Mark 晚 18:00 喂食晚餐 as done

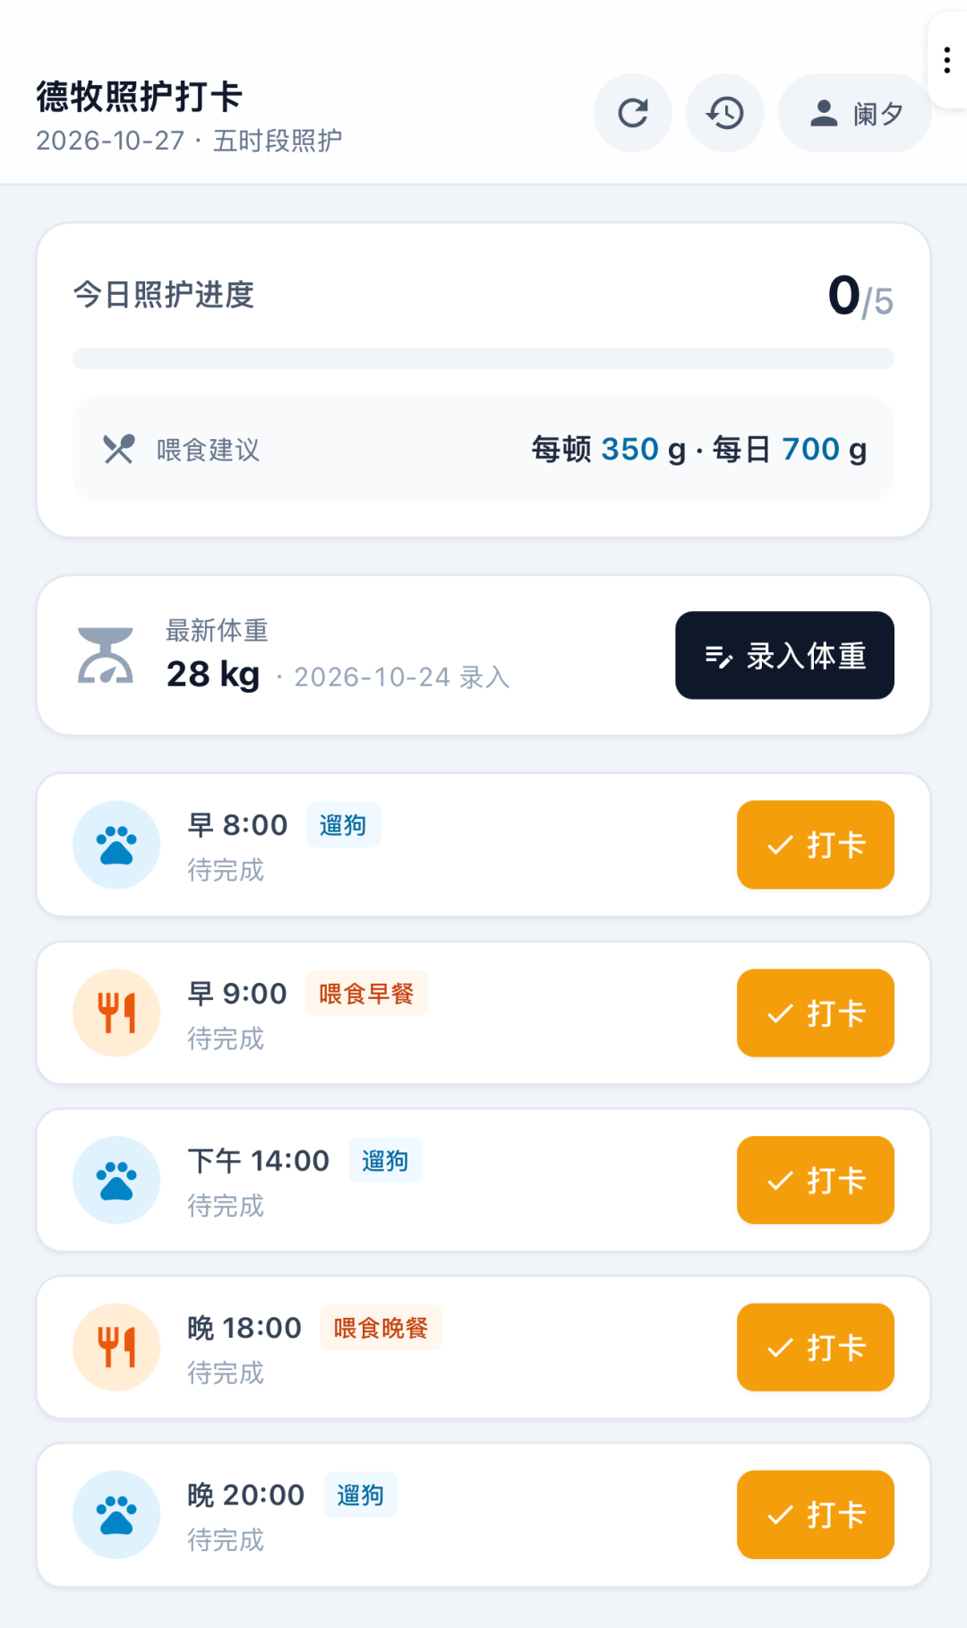(x=816, y=1348)
